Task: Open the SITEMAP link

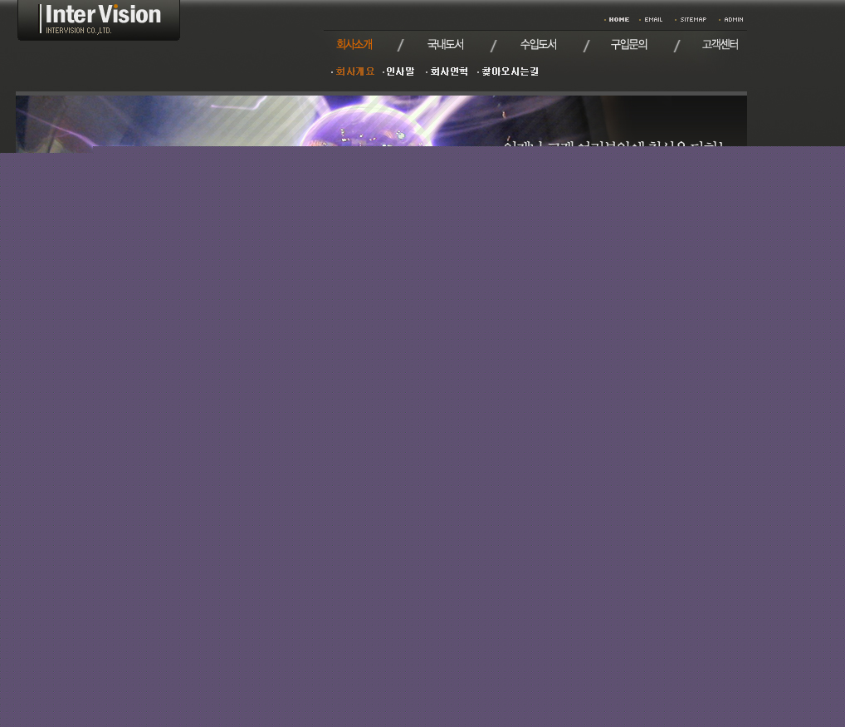Action: pyautogui.click(x=692, y=19)
